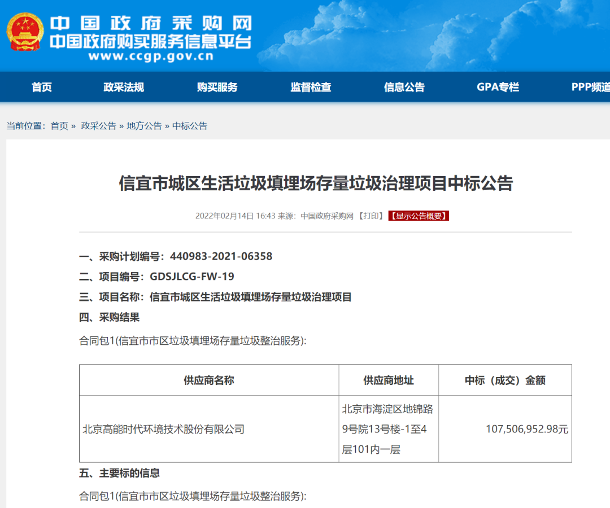Open the 监督检查 navigation menu item
Image resolution: width=610 pixels, height=508 pixels.
310,87
